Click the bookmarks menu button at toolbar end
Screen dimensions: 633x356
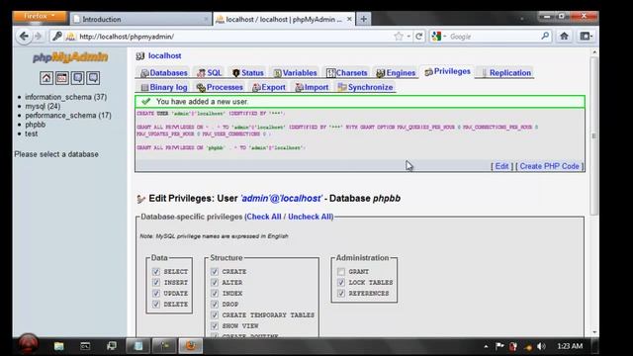[x=586, y=37]
